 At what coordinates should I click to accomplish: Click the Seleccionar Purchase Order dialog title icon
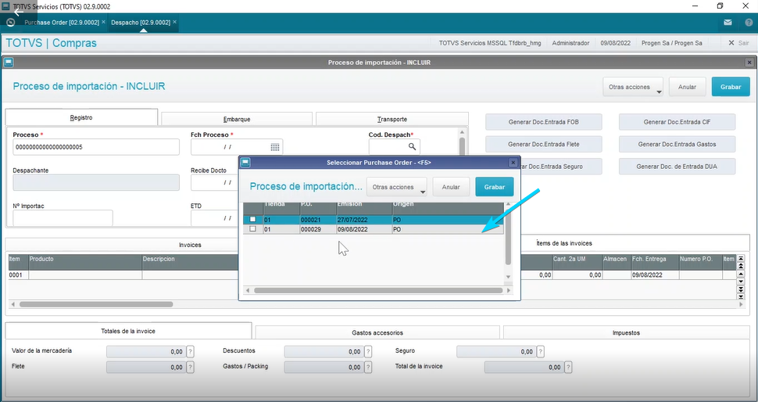[x=245, y=163]
